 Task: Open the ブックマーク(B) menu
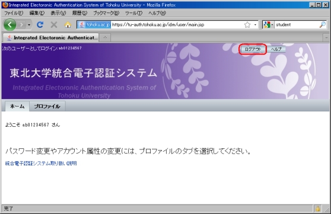(106, 13)
